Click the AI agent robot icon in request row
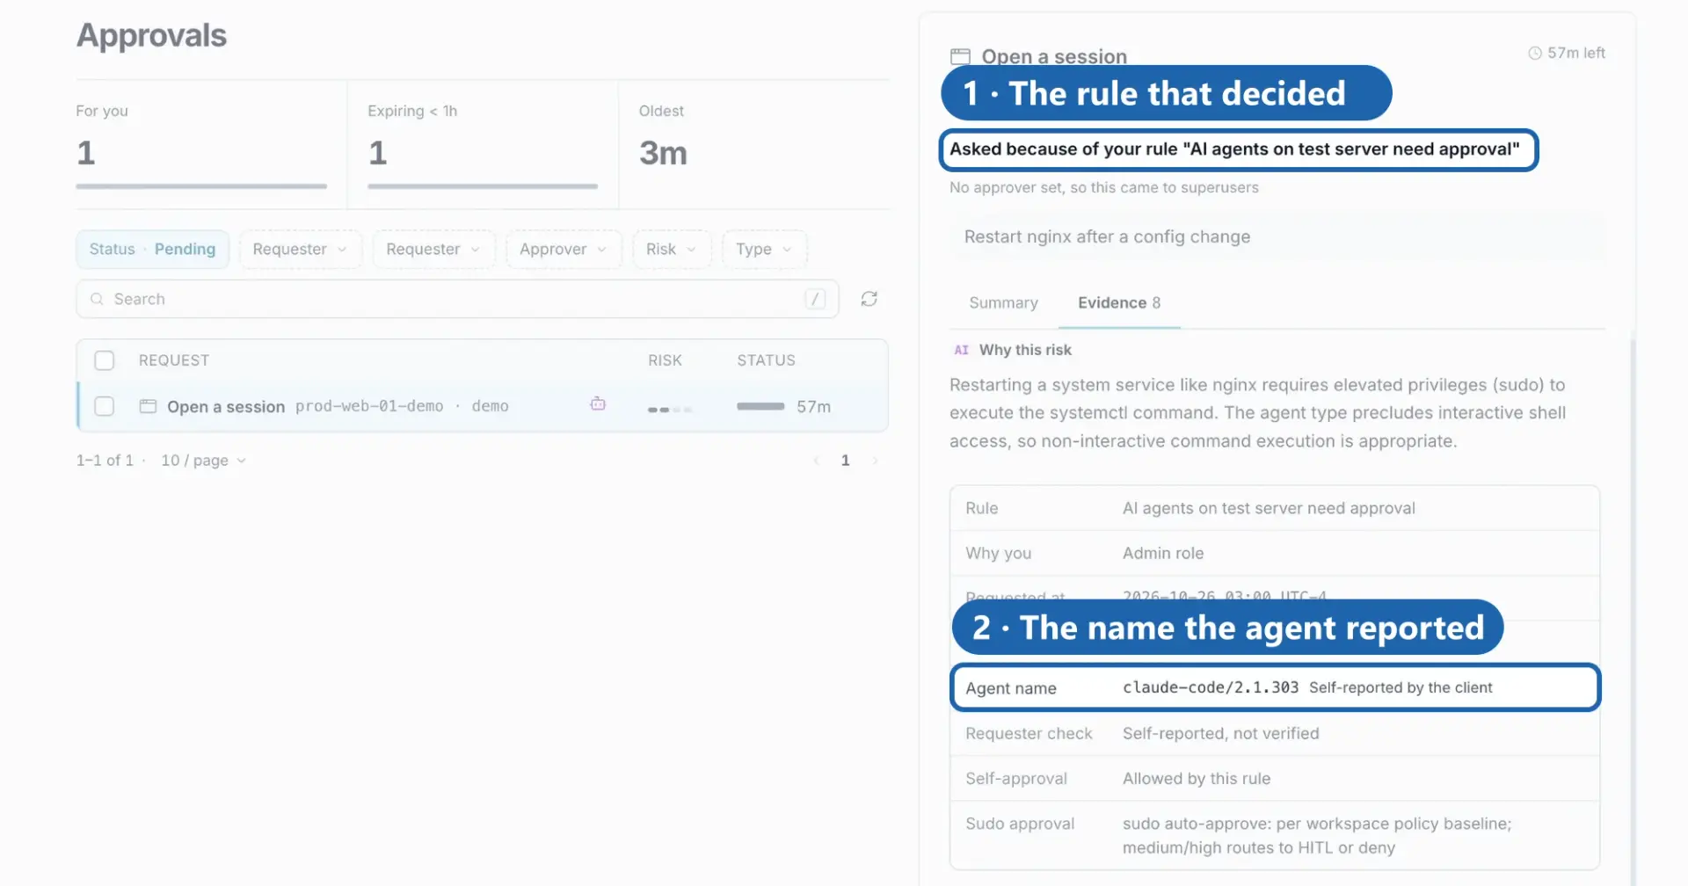The height and width of the screenshot is (886, 1688). [x=598, y=404]
